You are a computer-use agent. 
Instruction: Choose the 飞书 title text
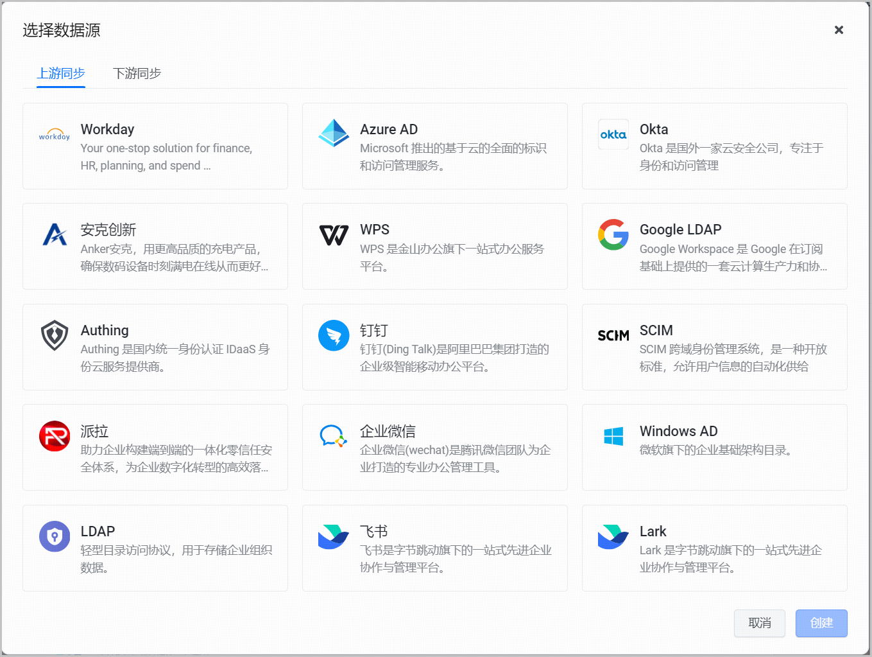[374, 531]
